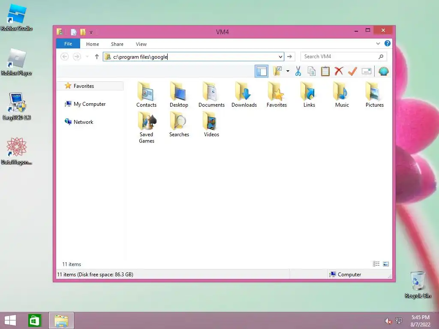Click the Copy toolbar icon
439x329 pixels.
point(312,72)
